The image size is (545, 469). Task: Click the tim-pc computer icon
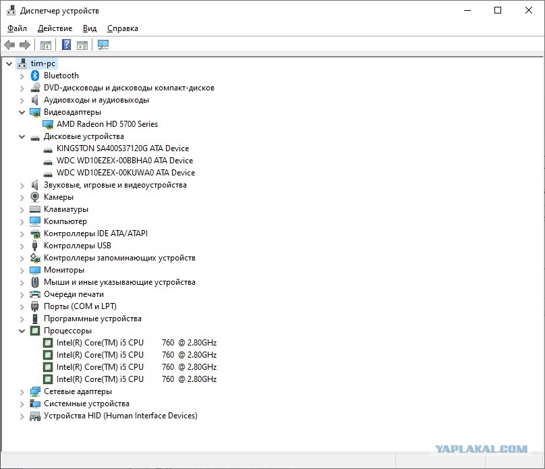point(22,63)
